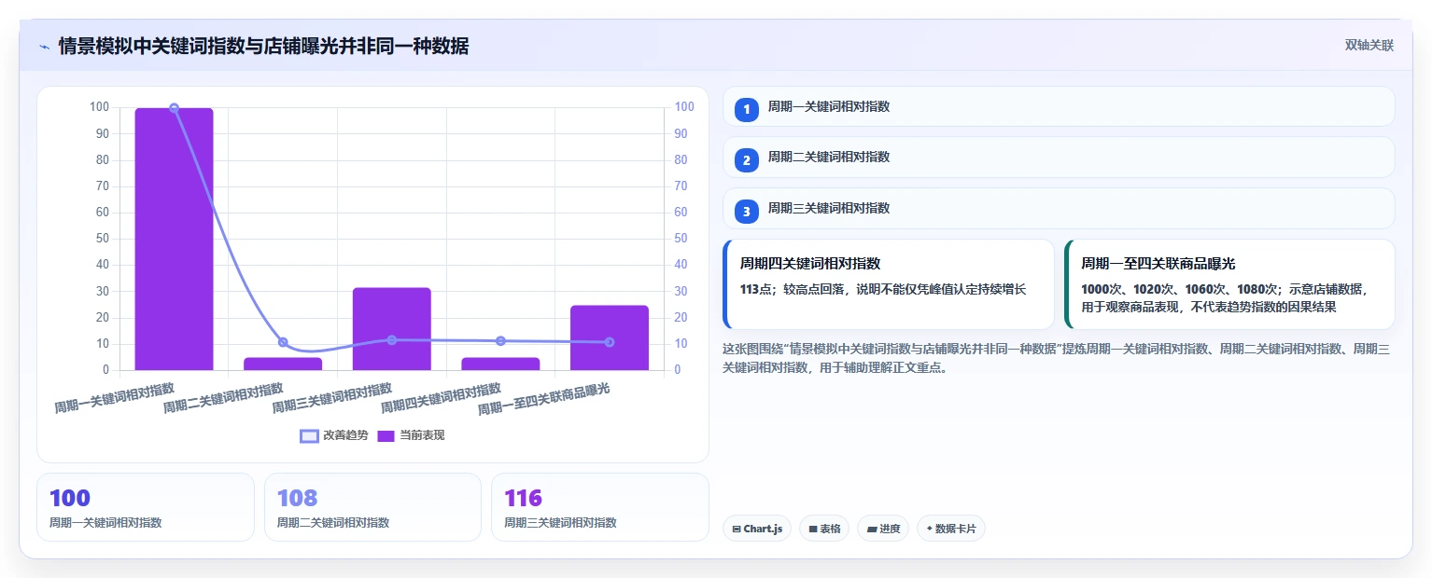The image size is (1432, 578).
Task: Click the short bar for 周期四关键词相对指数
Action: [x=500, y=364]
